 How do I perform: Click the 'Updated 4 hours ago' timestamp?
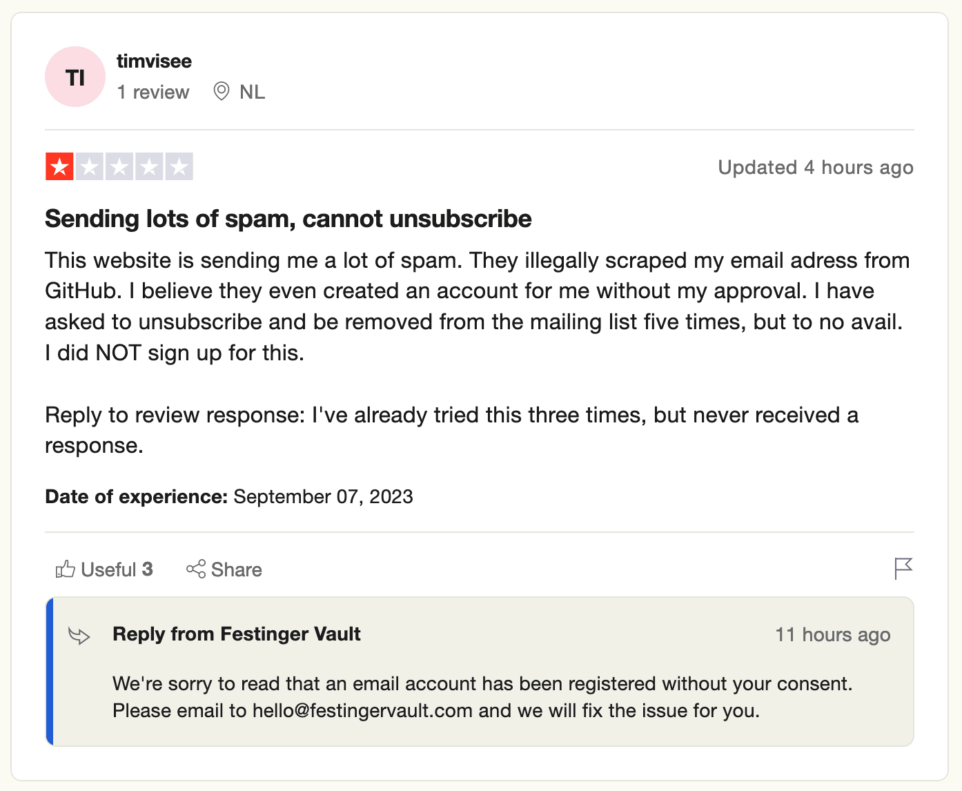pyautogui.click(x=816, y=167)
